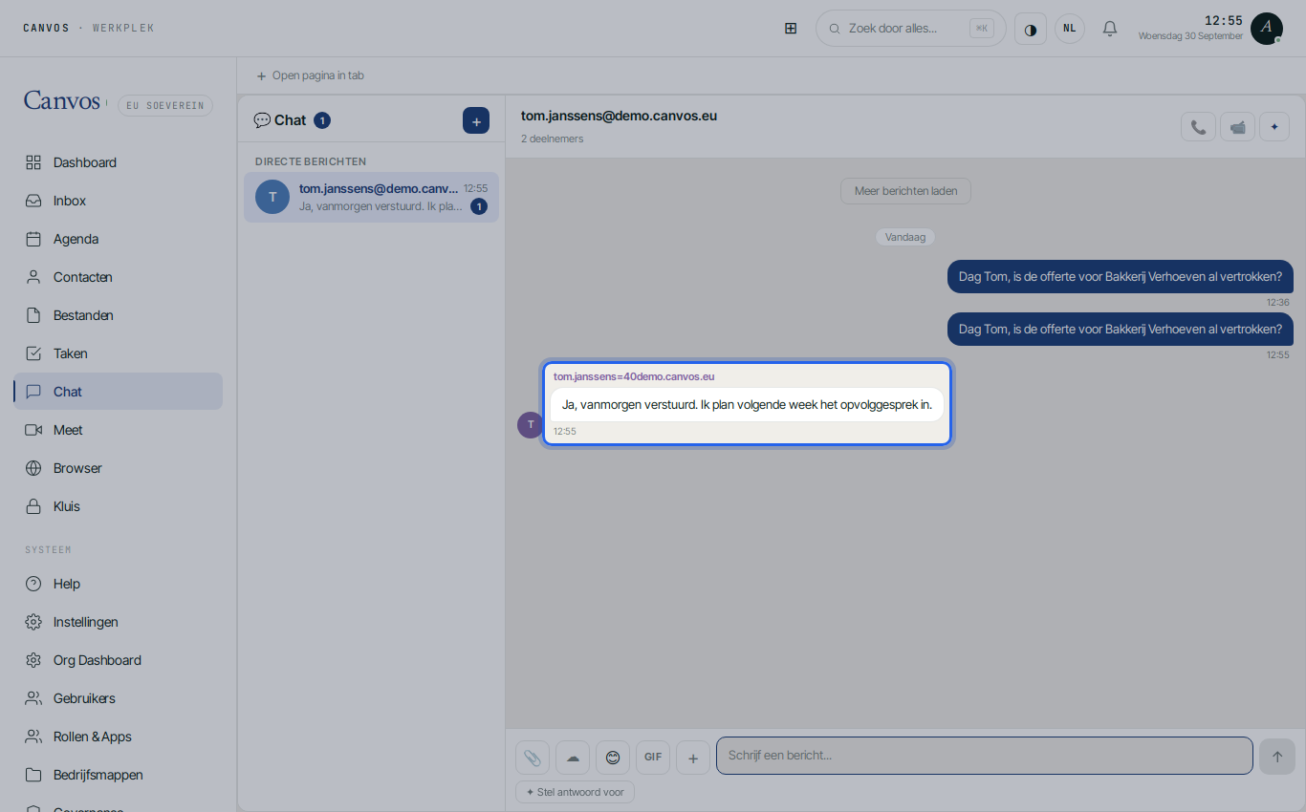Toggle the contrast theme button
This screenshot has height=812, width=1306.
tap(1031, 29)
